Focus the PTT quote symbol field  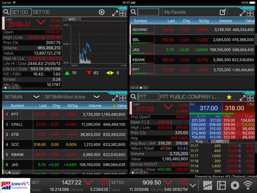coord(148,97)
